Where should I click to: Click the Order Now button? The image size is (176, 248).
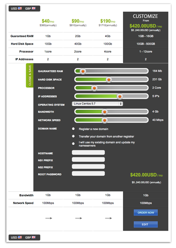[x=146, y=212]
